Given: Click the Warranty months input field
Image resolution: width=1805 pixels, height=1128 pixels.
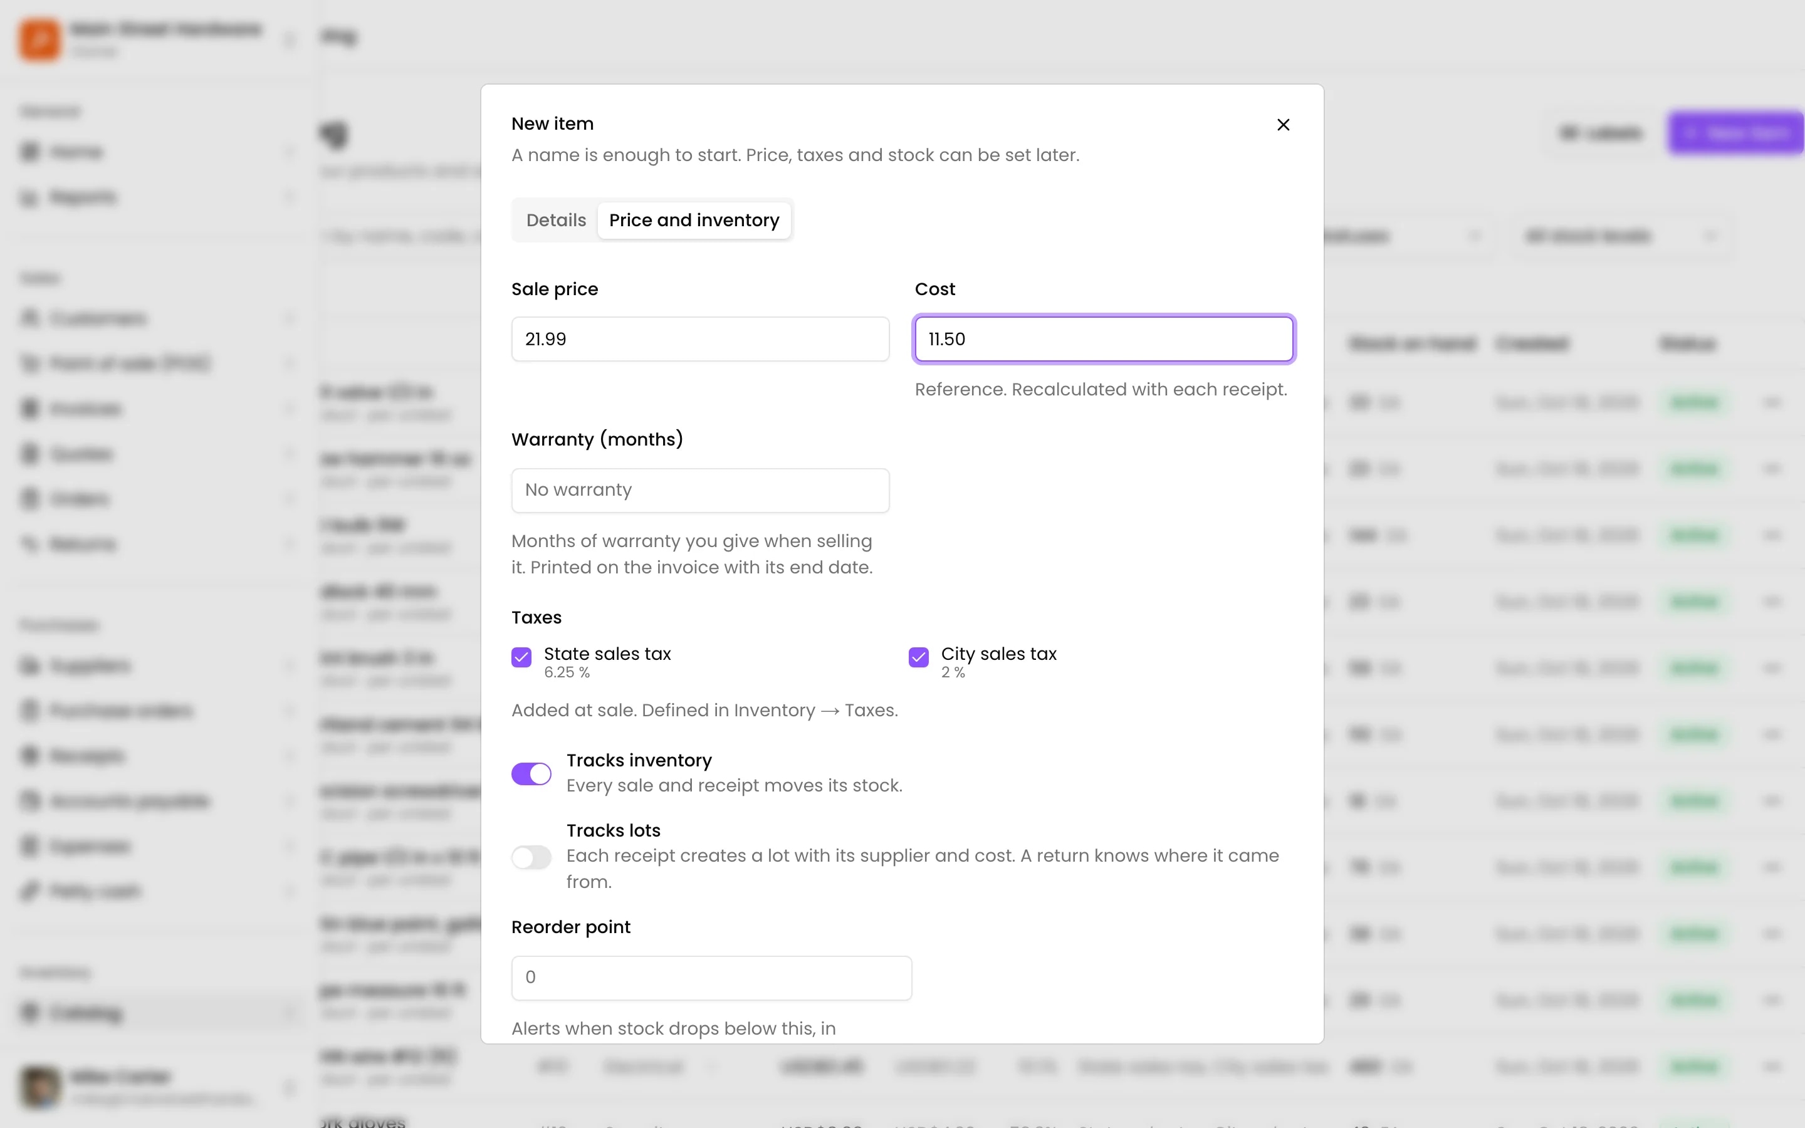Looking at the screenshot, I should coord(699,490).
